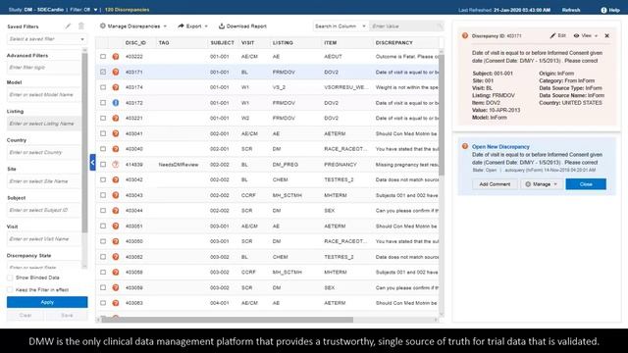
Task: Click orange icon next to Discrepancy ID header
Action: pyautogui.click(x=464, y=35)
